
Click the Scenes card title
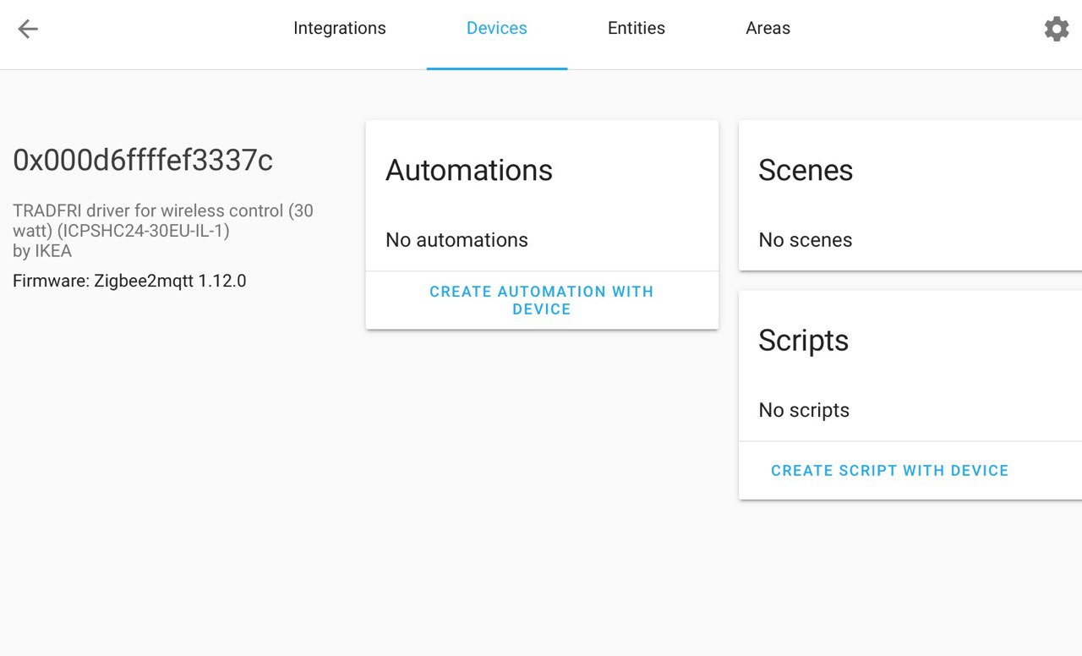coord(805,171)
